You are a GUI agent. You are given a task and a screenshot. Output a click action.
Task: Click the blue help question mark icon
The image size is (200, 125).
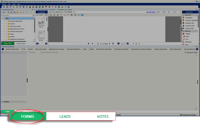point(59,7)
